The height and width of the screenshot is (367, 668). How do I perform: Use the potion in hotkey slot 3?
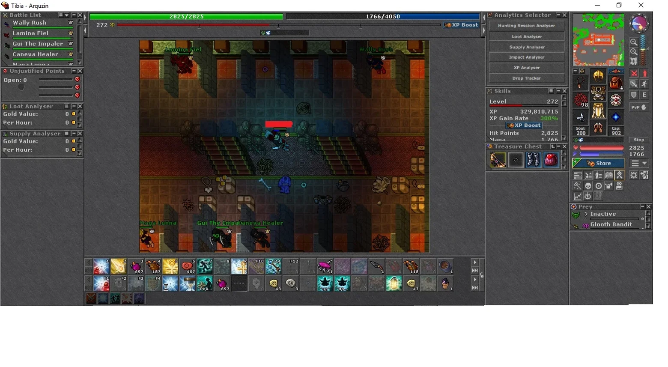[x=136, y=266]
